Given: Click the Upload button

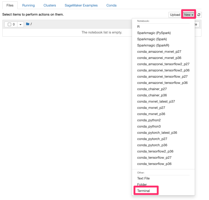Looking at the screenshot, I should click(x=175, y=15).
